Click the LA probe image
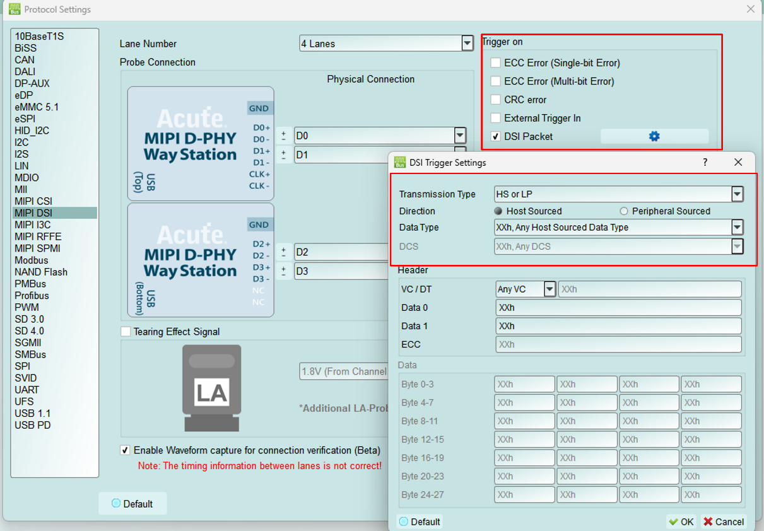The image size is (764, 531). tap(211, 388)
